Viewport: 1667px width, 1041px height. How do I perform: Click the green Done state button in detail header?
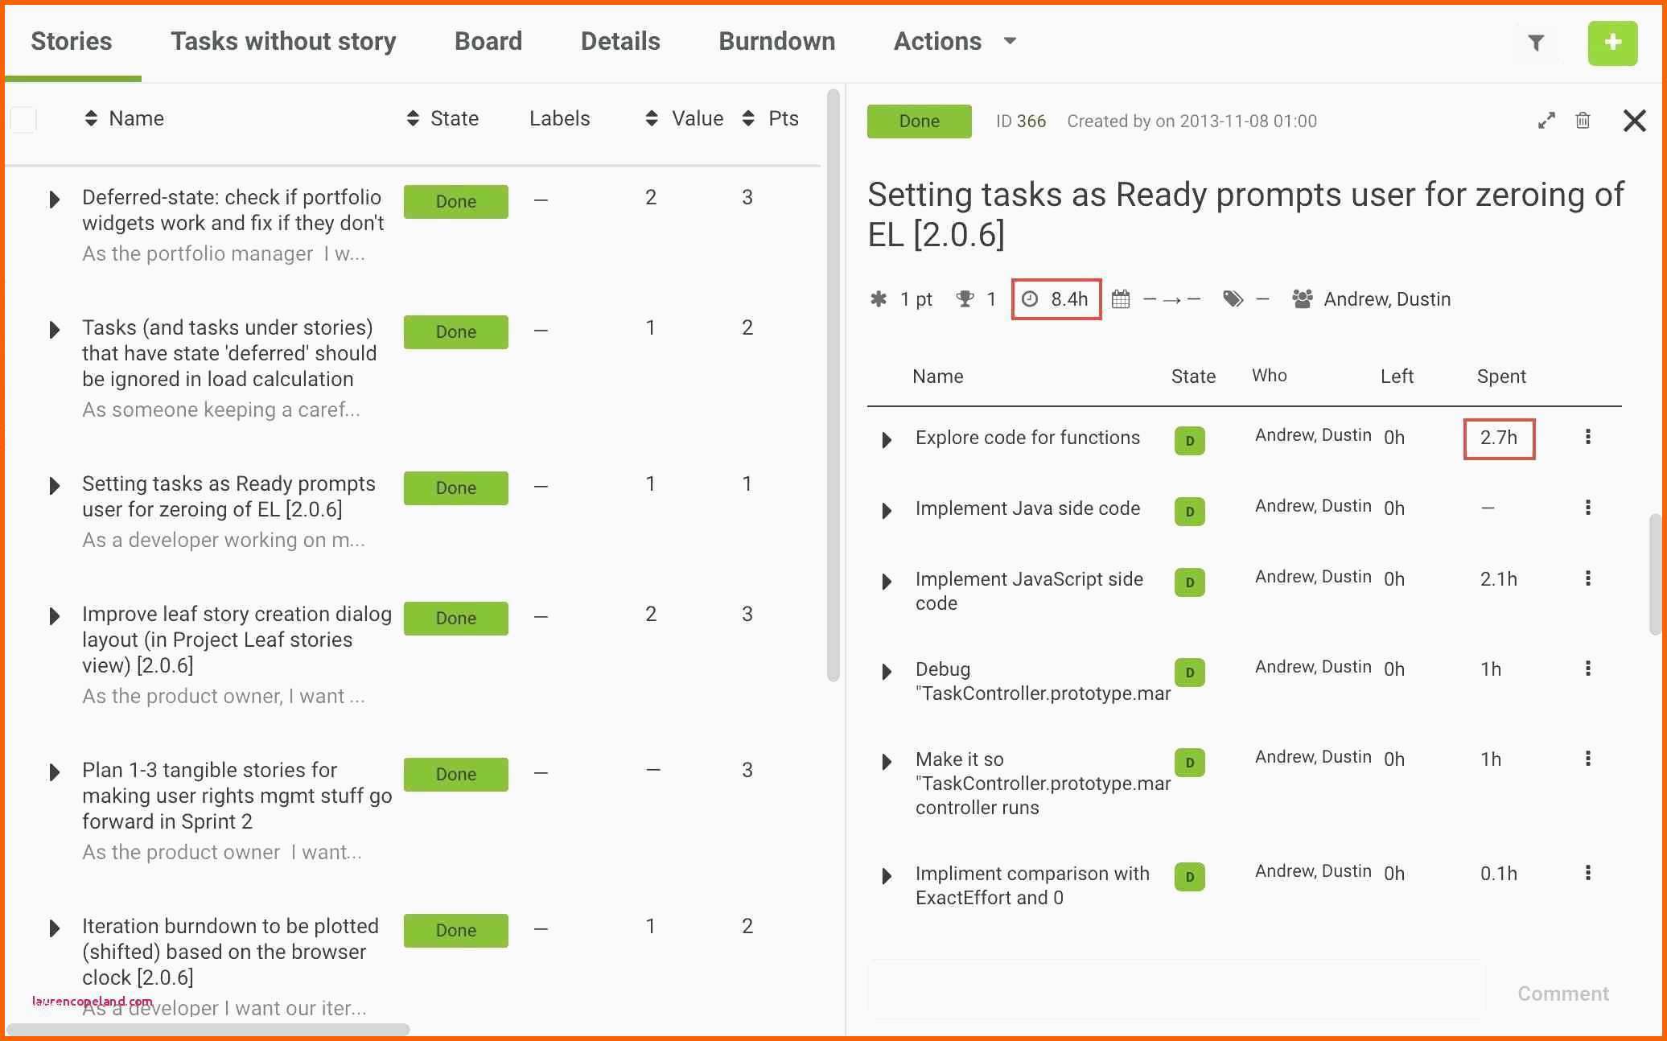(x=919, y=121)
